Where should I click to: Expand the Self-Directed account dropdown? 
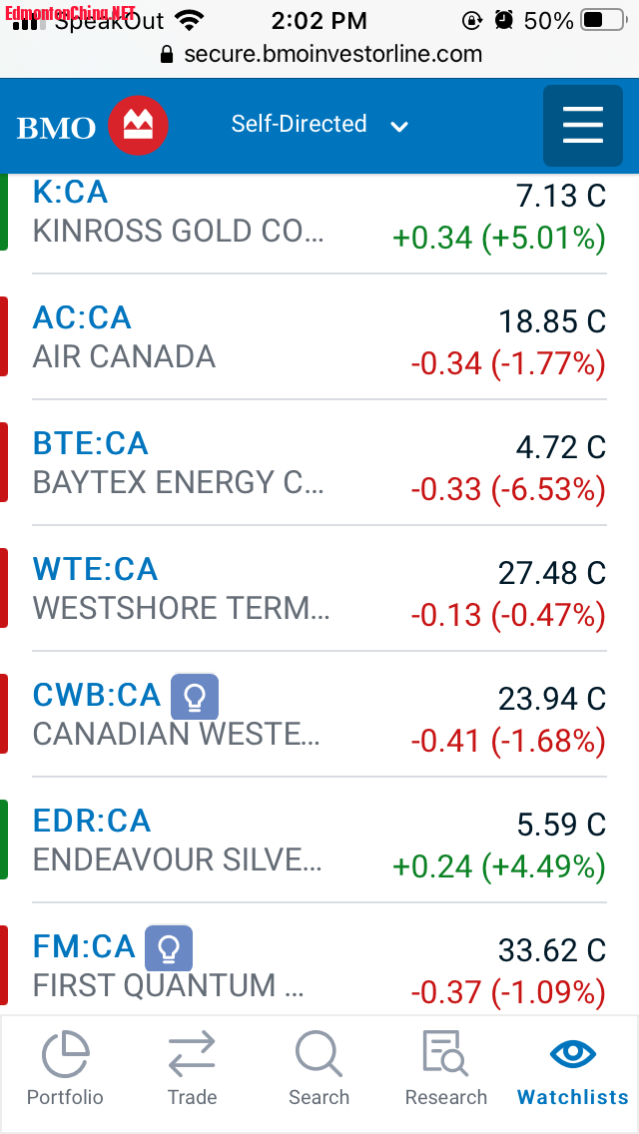click(x=319, y=125)
